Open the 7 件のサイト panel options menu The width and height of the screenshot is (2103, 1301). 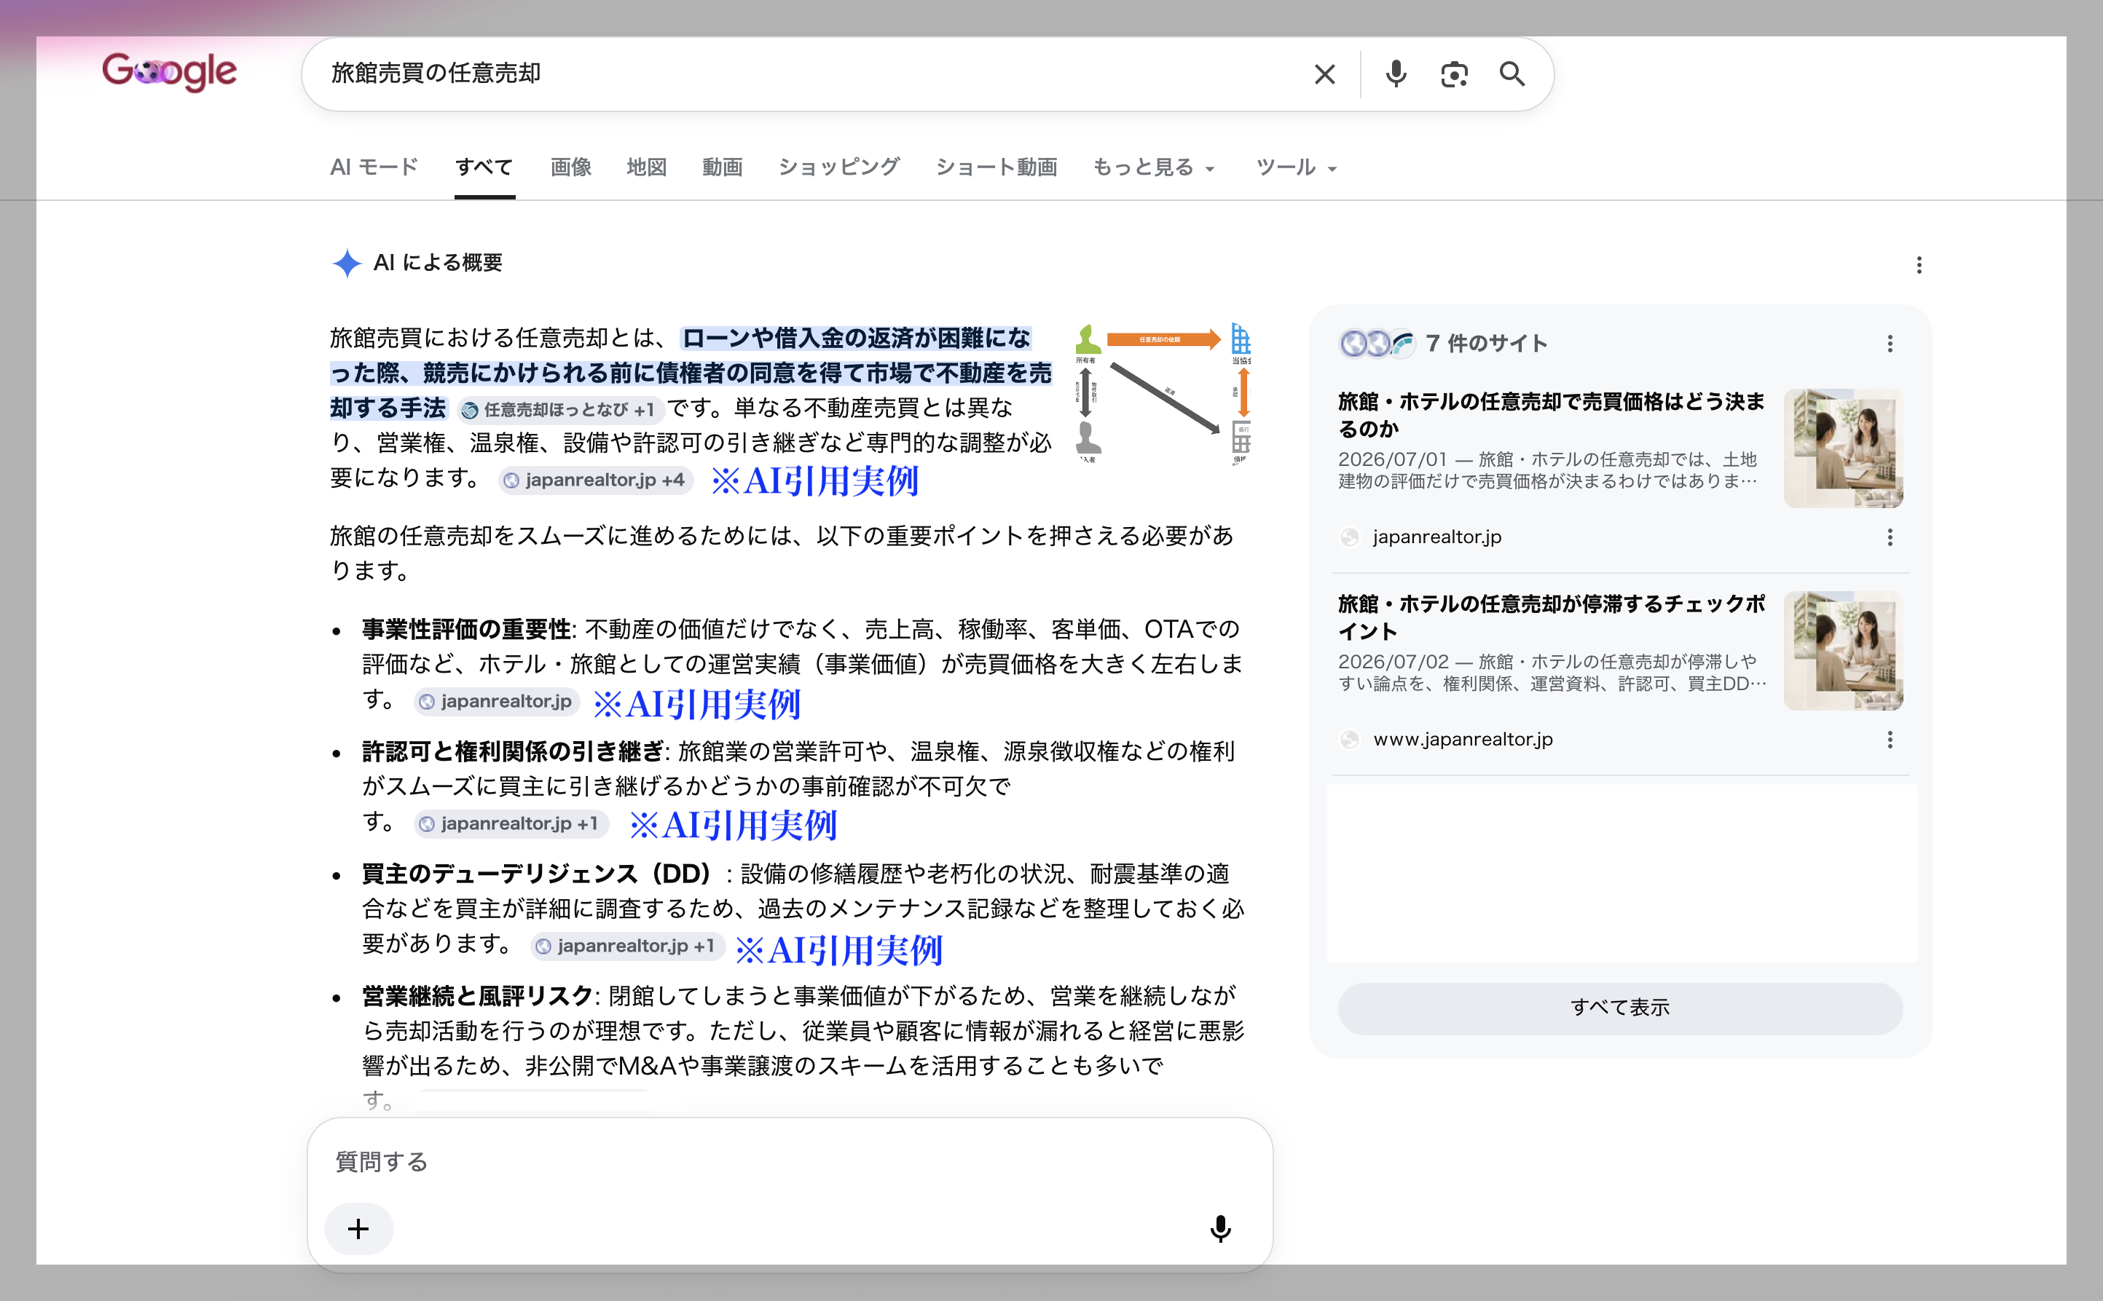(x=1890, y=344)
